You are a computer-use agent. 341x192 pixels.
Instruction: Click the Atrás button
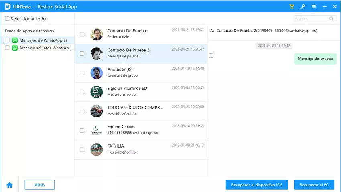click(x=40, y=185)
